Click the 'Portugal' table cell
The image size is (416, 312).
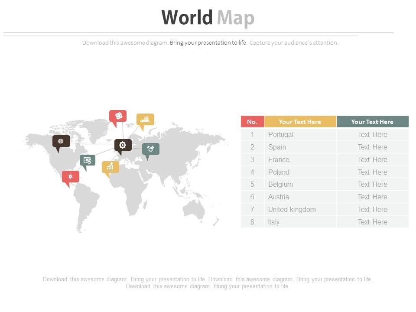pyautogui.click(x=280, y=134)
